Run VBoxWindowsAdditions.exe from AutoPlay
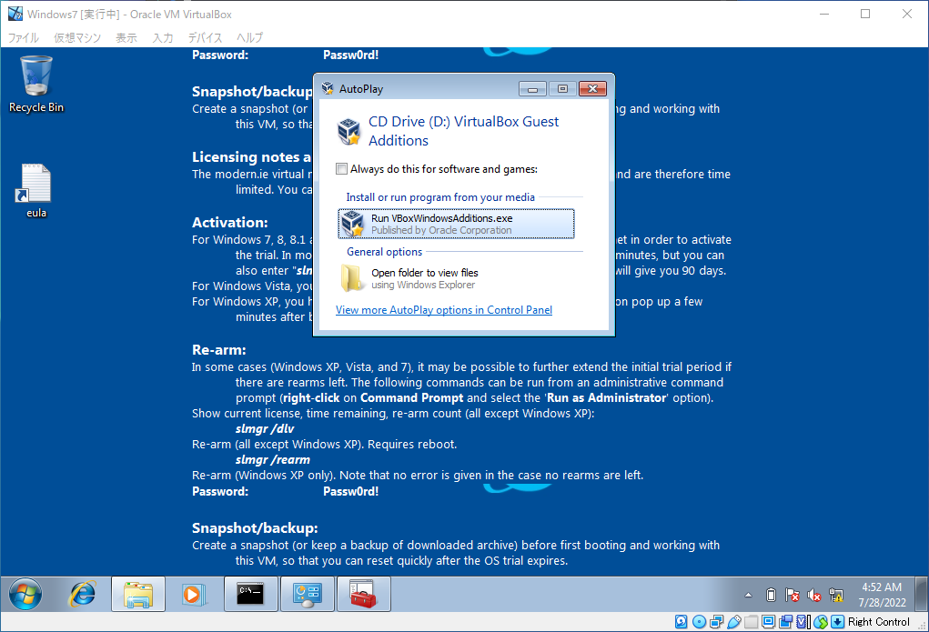Viewport: 929px width, 632px height. [456, 224]
